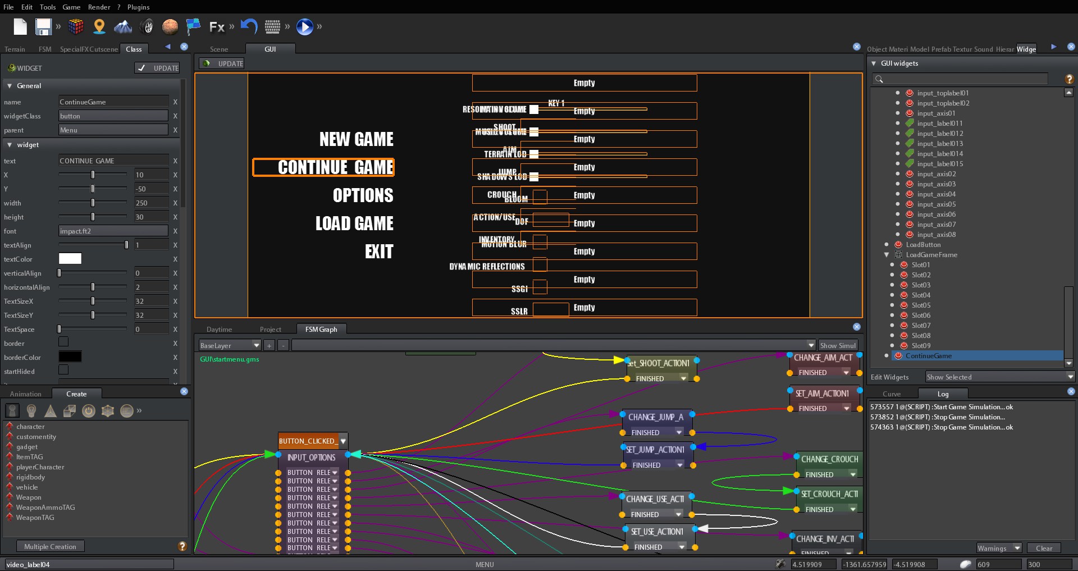Image resolution: width=1078 pixels, height=571 pixels.
Task: Click the Multiple Creation button
Action: (50, 546)
